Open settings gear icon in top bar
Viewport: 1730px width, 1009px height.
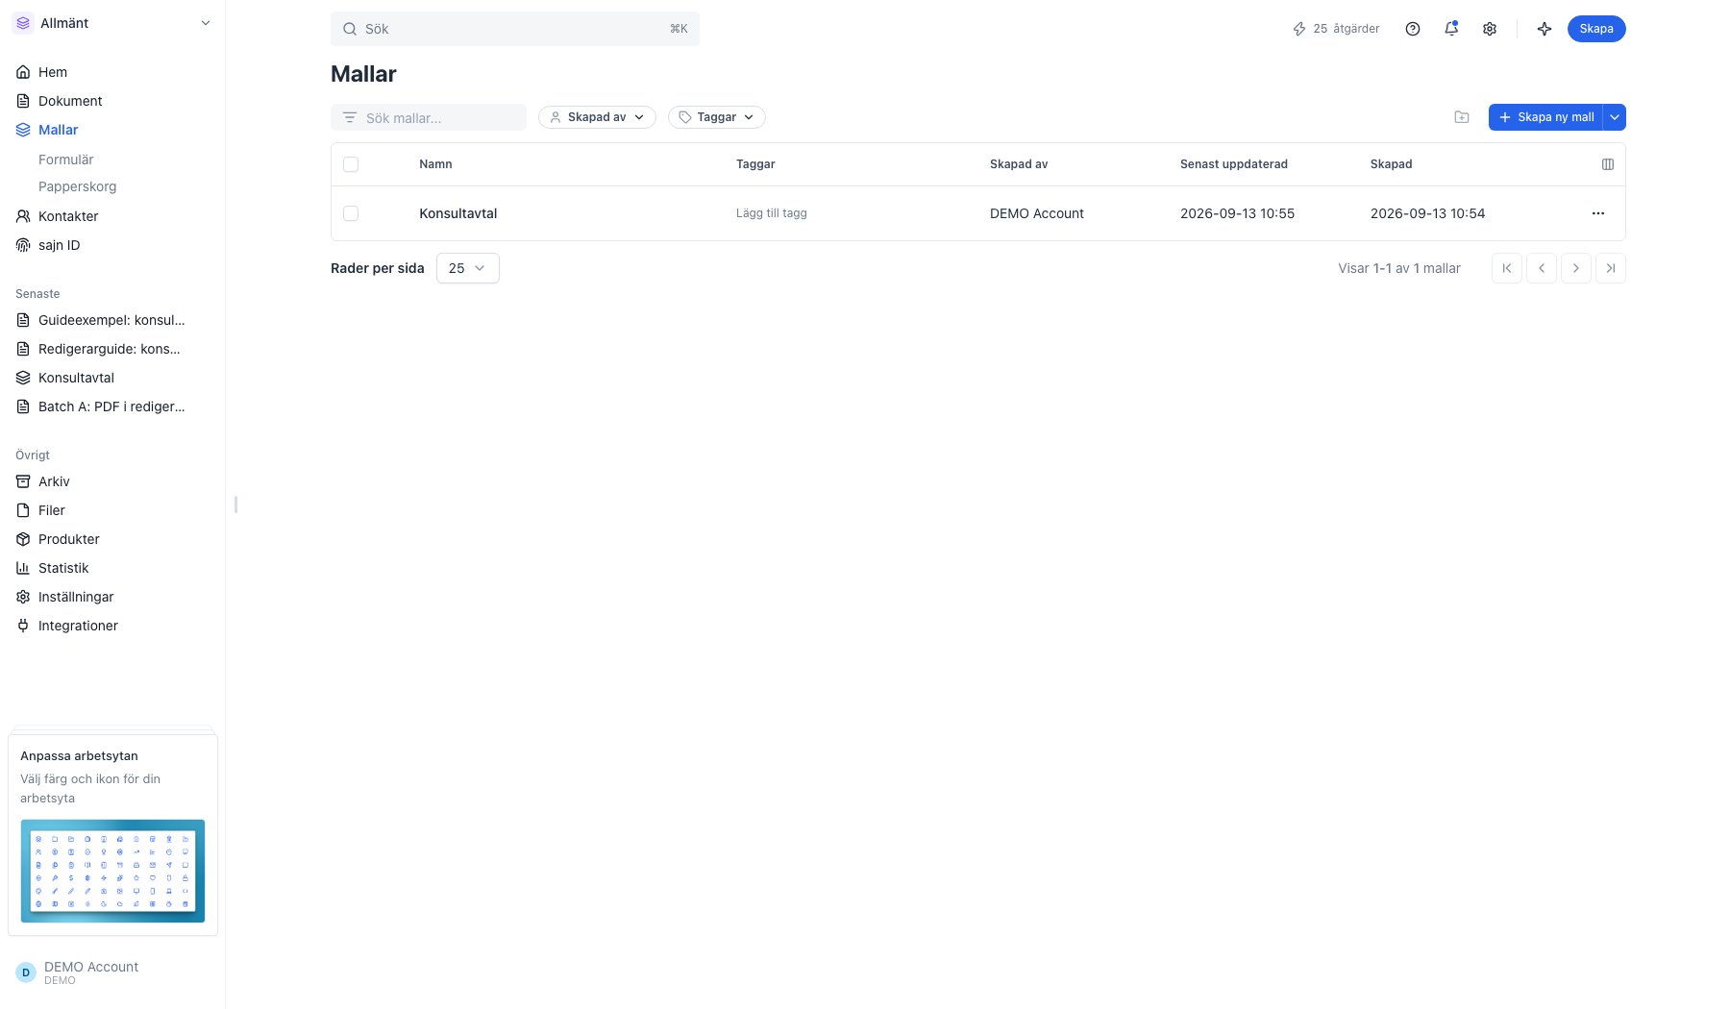pyautogui.click(x=1490, y=29)
